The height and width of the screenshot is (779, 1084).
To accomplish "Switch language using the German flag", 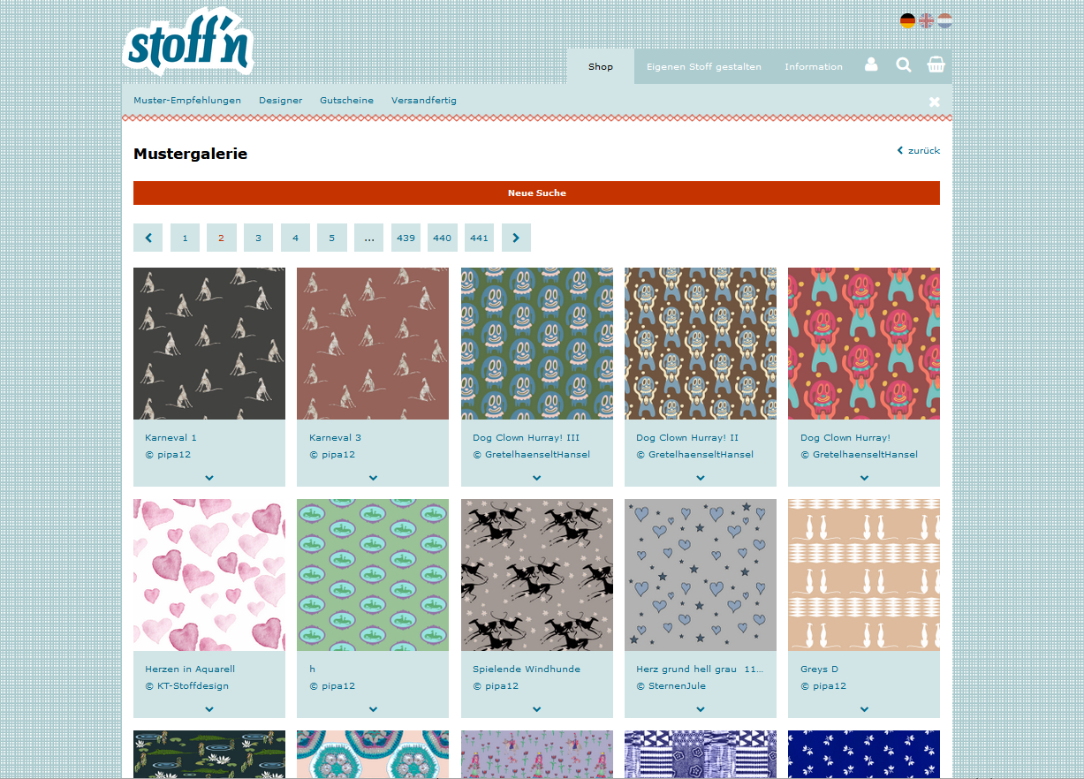I will [x=907, y=20].
